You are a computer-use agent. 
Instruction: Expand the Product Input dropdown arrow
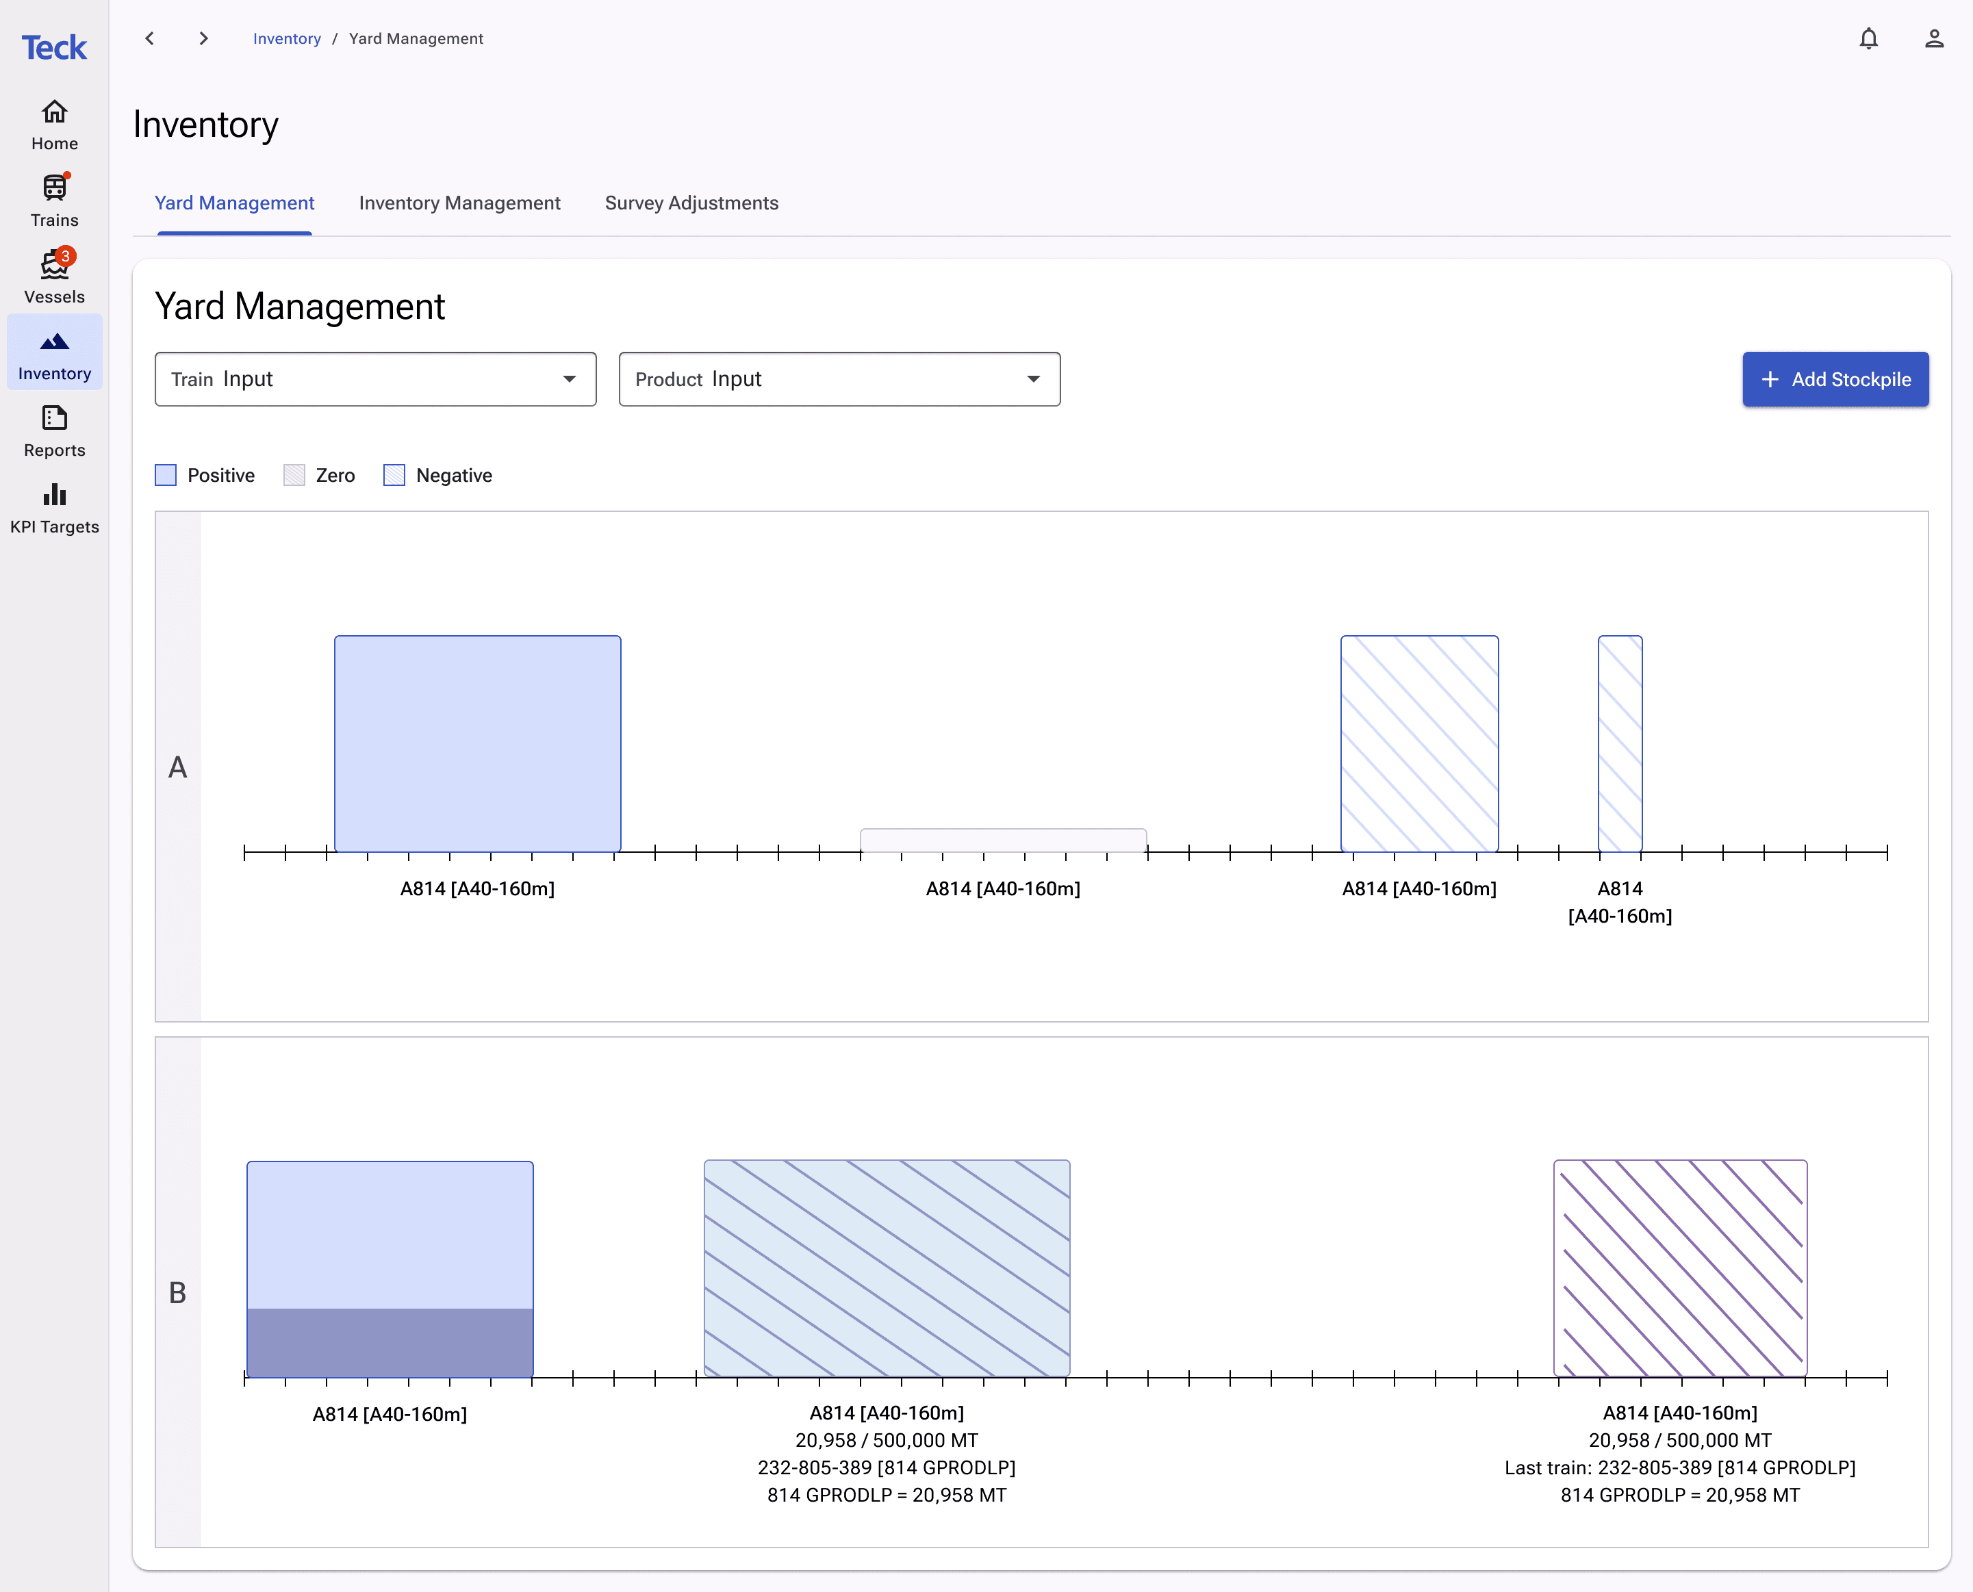pyautogui.click(x=1034, y=378)
